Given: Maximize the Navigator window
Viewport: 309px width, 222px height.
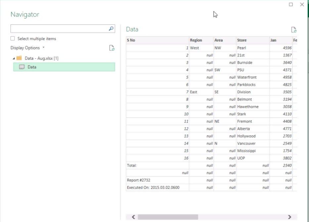Looking at the screenshot, I should [291, 4].
